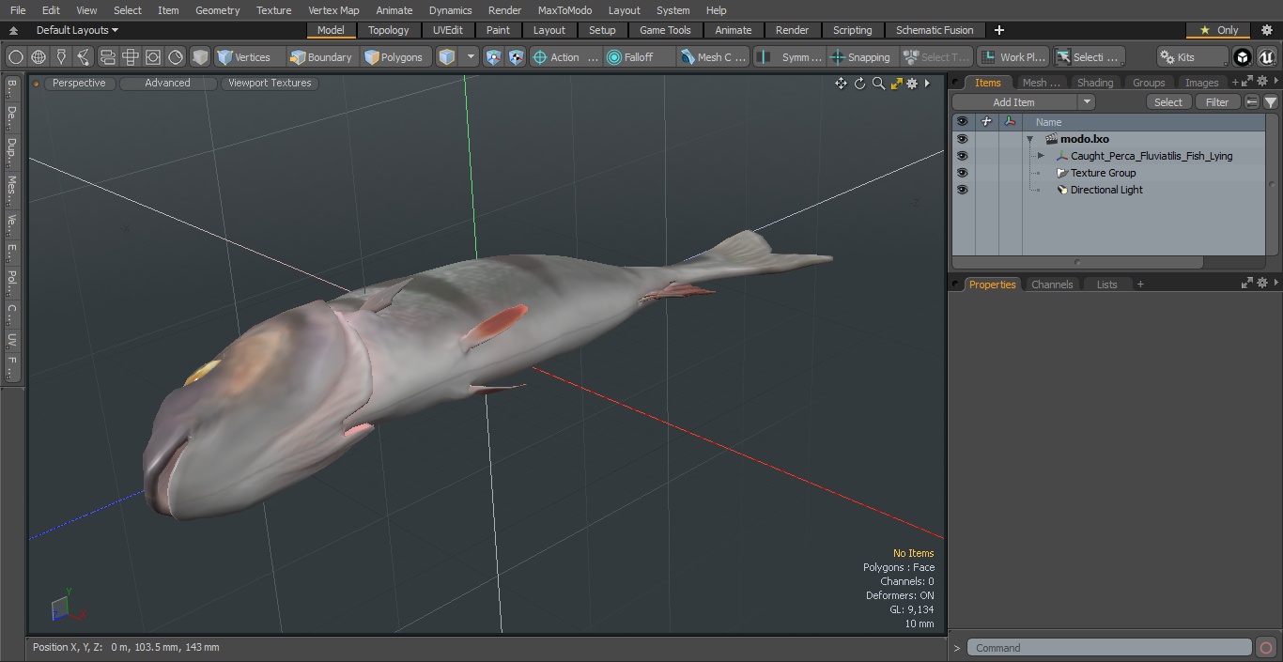Click the funnel filter icon in Items panel
This screenshot has width=1283, height=662.
[x=1270, y=102]
